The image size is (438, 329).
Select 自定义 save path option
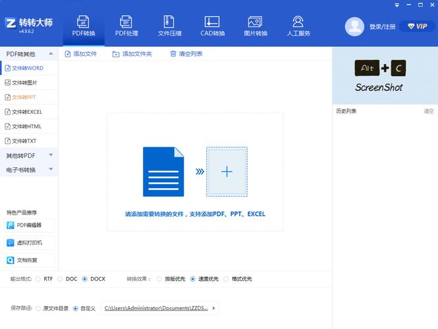coord(76,309)
